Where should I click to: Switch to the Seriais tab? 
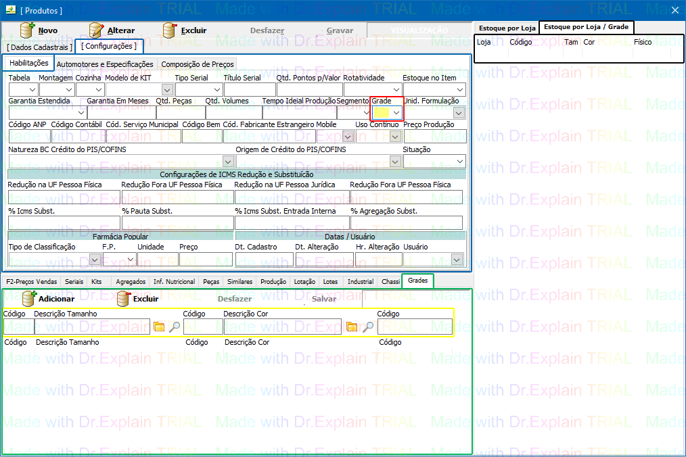(74, 282)
